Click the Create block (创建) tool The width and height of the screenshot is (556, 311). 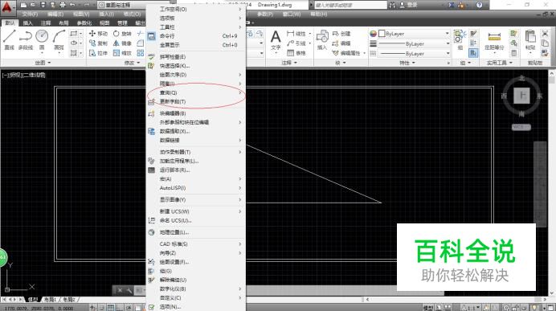[341, 33]
